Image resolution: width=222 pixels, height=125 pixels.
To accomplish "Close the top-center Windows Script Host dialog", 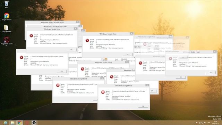I will coord(131,34).
